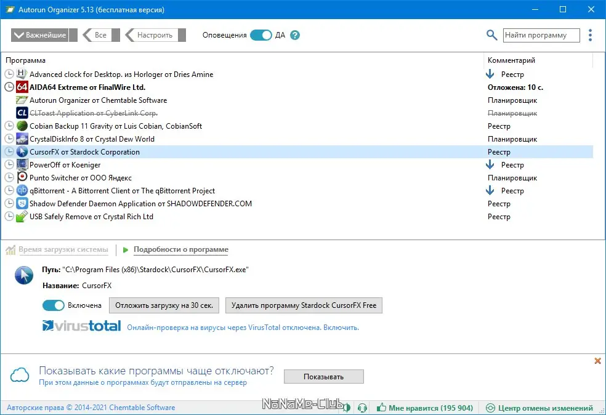Select the Autorun Organizer от Chemtable Software row

(297, 100)
